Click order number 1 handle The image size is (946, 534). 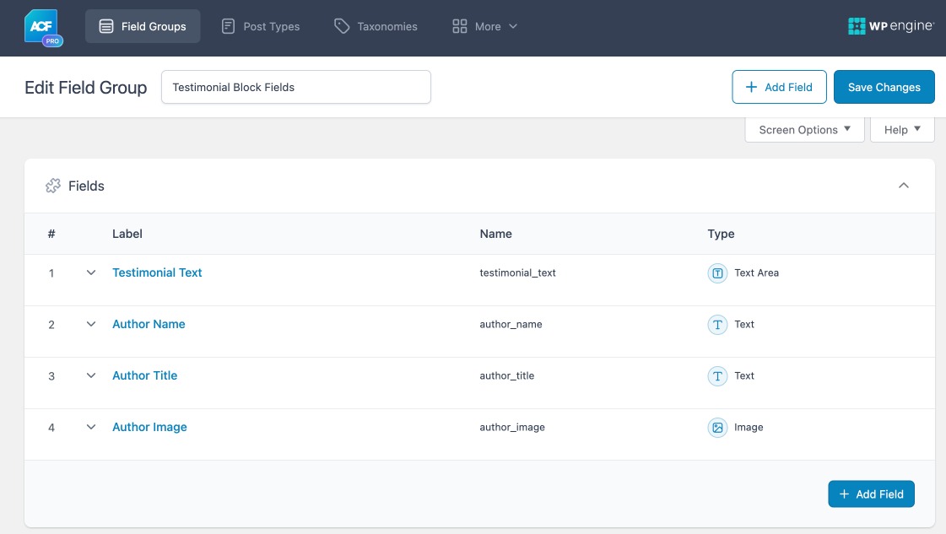[51, 273]
